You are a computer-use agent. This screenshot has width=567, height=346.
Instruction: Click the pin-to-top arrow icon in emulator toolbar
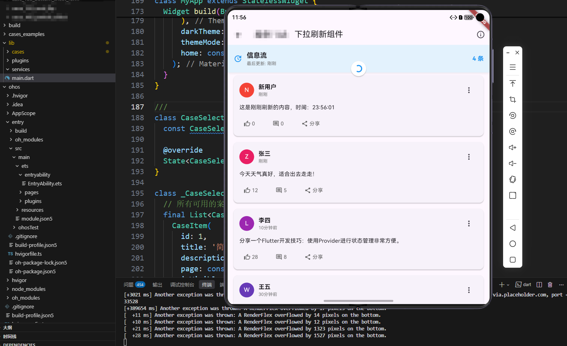click(x=513, y=84)
